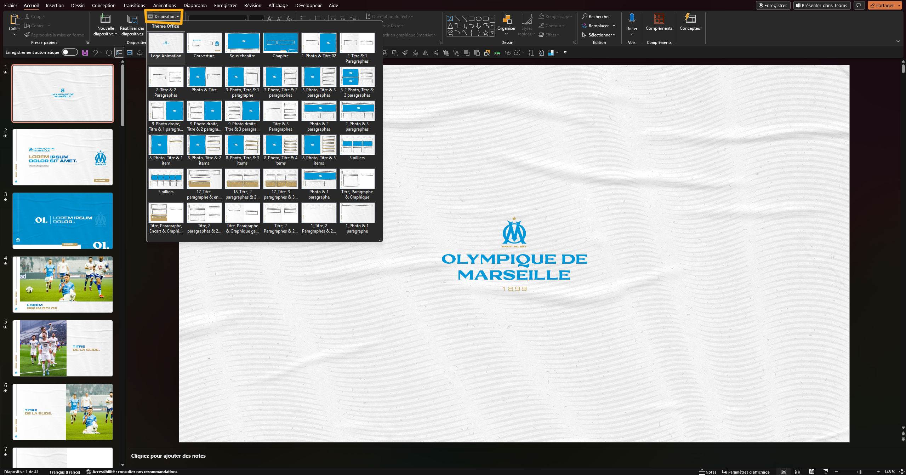Select slide 3 thumbnail in panel

click(63, 221)
